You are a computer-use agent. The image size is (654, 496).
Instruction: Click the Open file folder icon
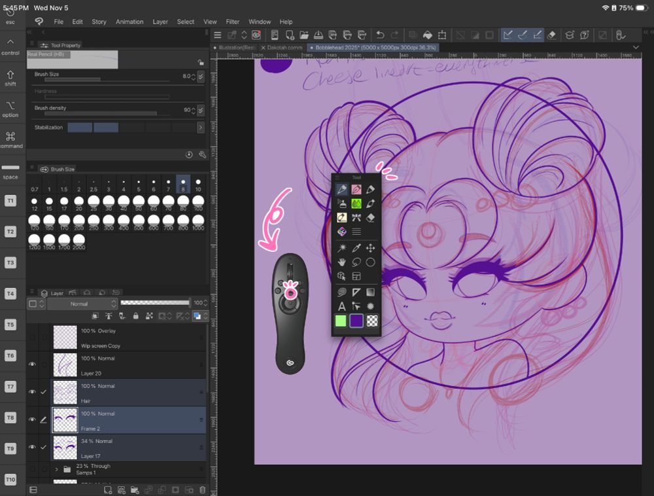point(304,35)
